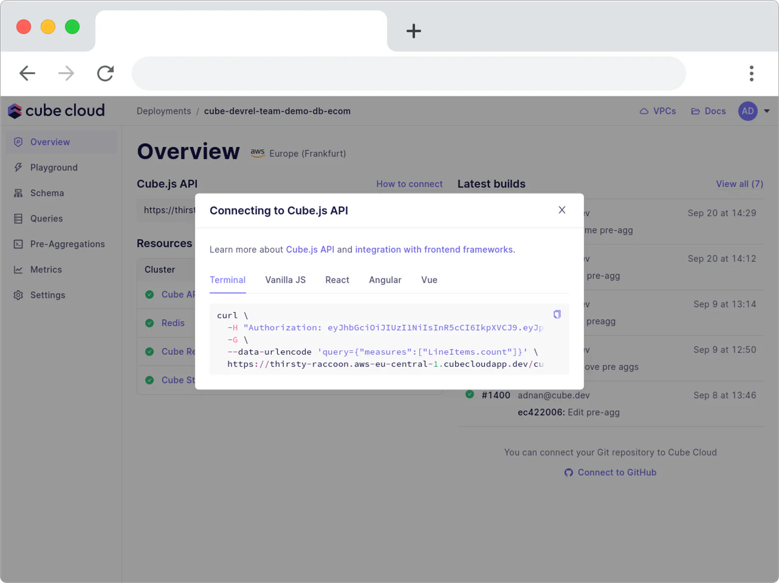Click the Docs folder icon
The image size is (779, 583).
(x=695, y=111)
